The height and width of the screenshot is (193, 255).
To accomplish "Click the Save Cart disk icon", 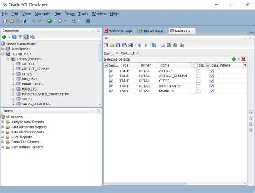I will pos(118,45).
